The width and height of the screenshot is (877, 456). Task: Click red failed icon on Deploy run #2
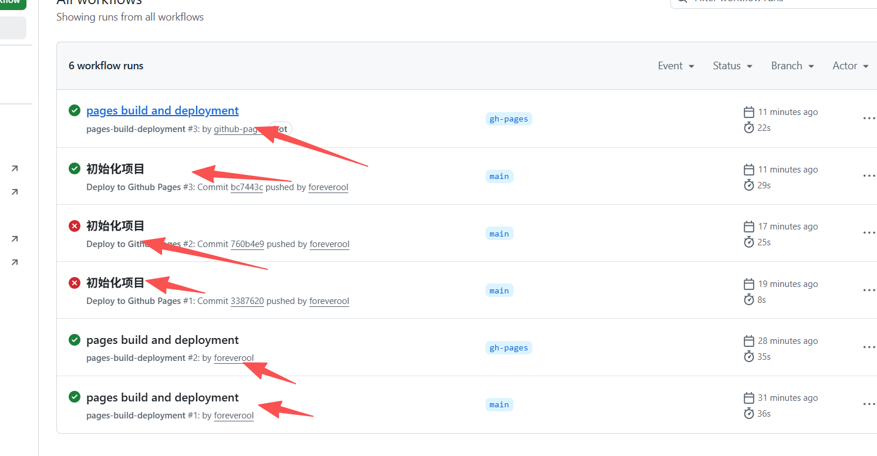(x=75, y=226)
